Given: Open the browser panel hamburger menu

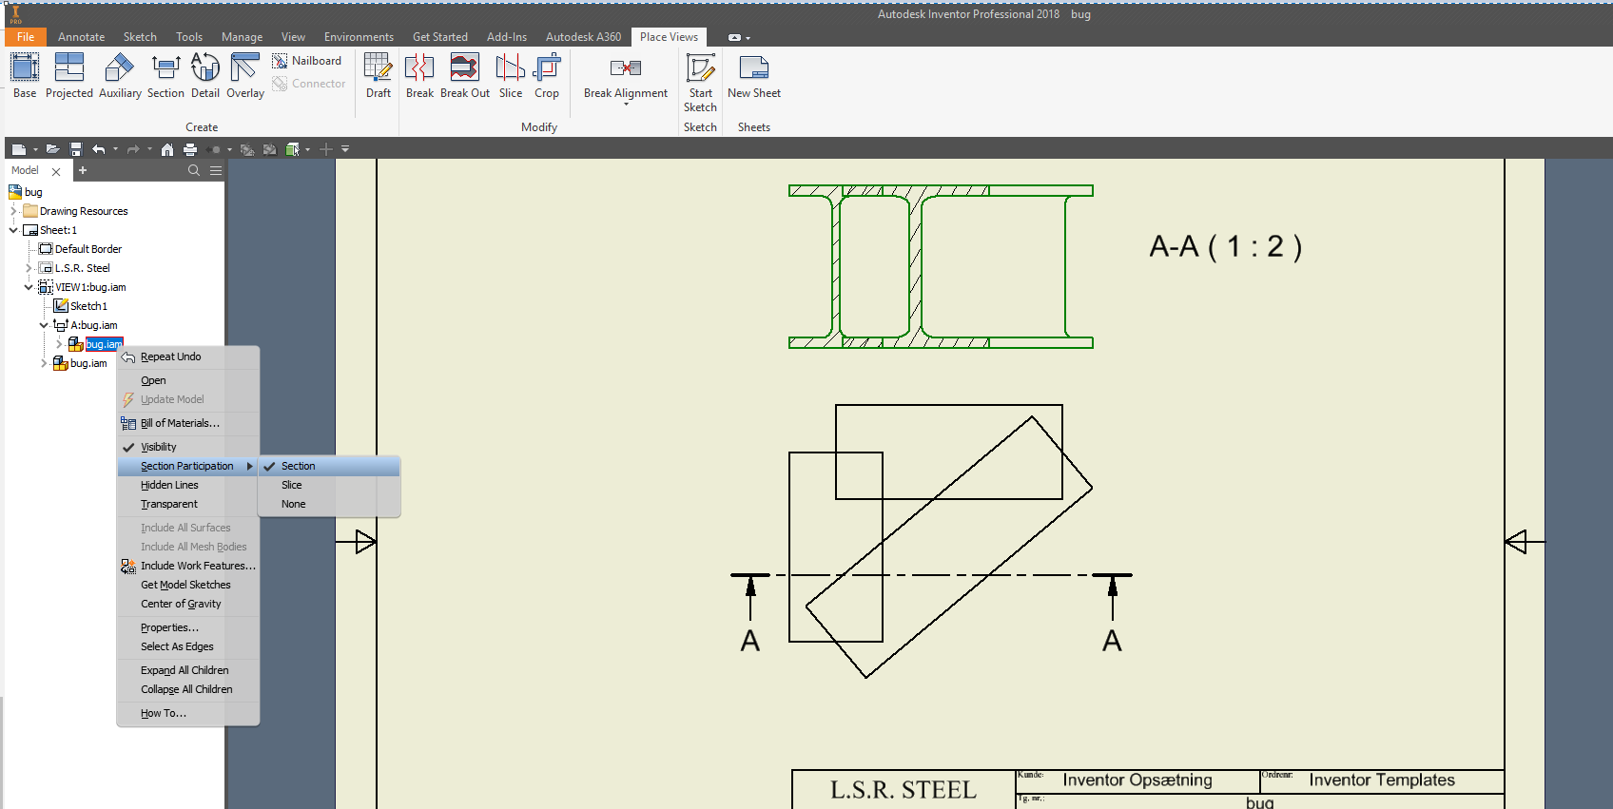Looking at the screenshot, I should pos(216,170).
